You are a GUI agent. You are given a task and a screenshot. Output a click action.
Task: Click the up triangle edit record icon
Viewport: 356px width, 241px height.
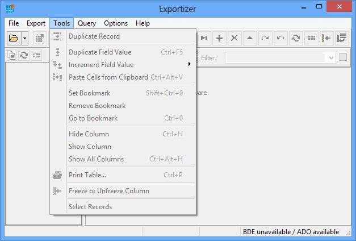[x=250, y=38]
